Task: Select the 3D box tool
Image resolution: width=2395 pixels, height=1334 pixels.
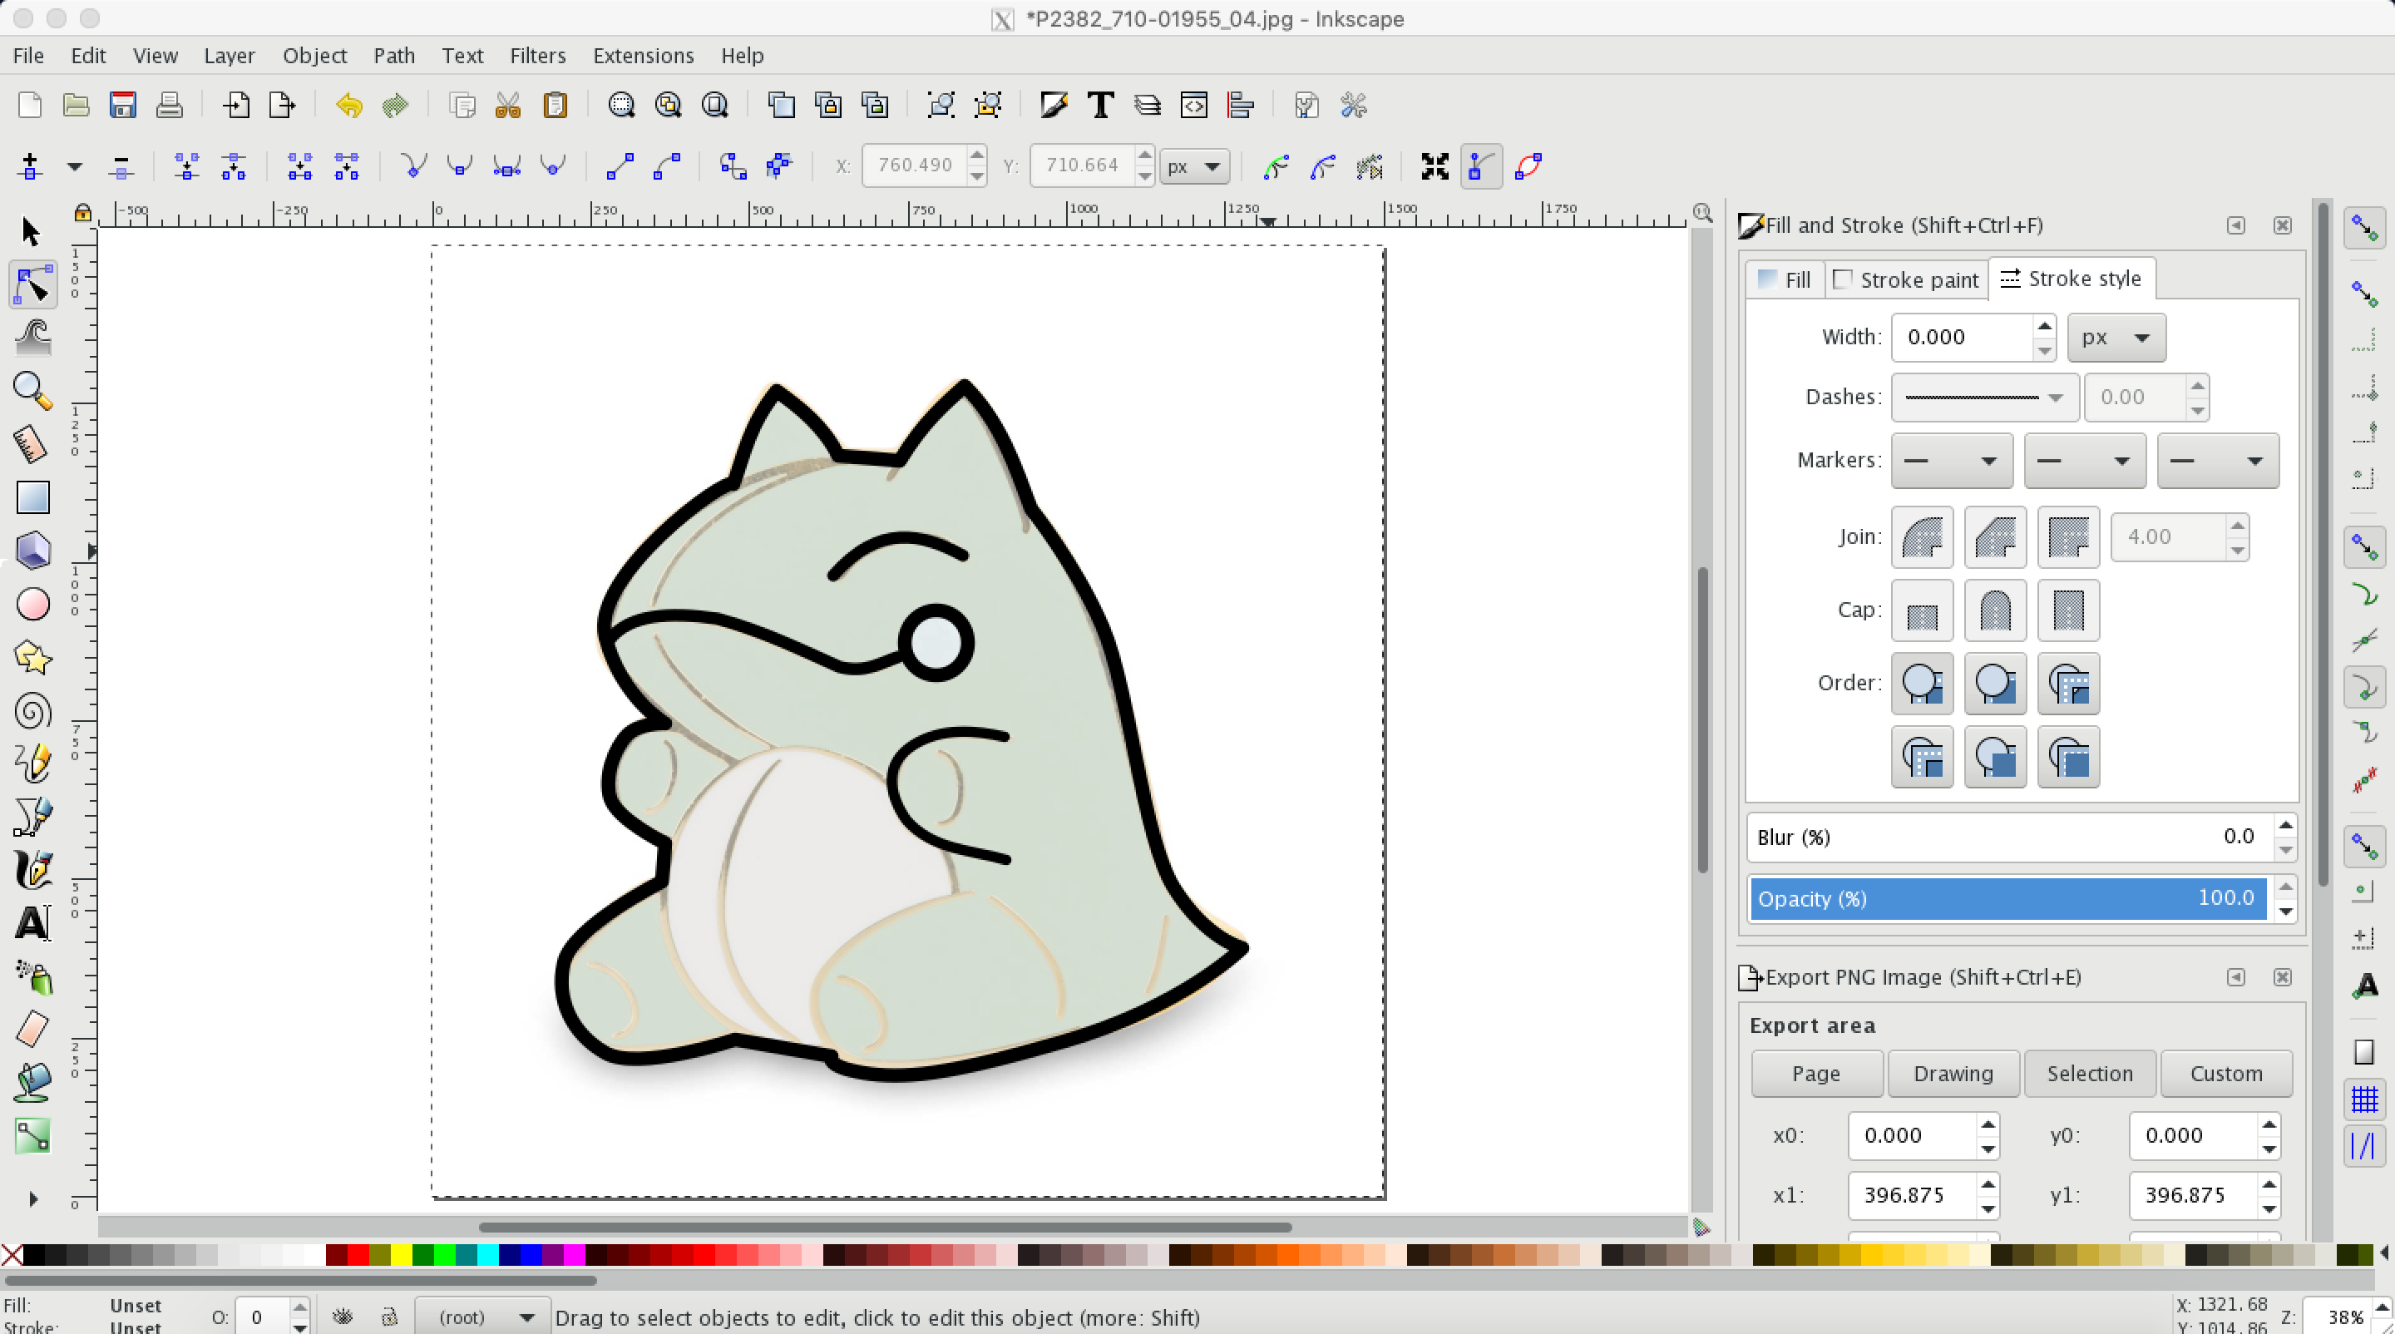Action: [32, 551]
